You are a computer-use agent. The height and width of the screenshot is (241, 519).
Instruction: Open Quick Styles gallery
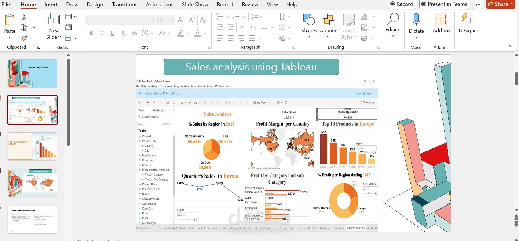pos(349,26)
